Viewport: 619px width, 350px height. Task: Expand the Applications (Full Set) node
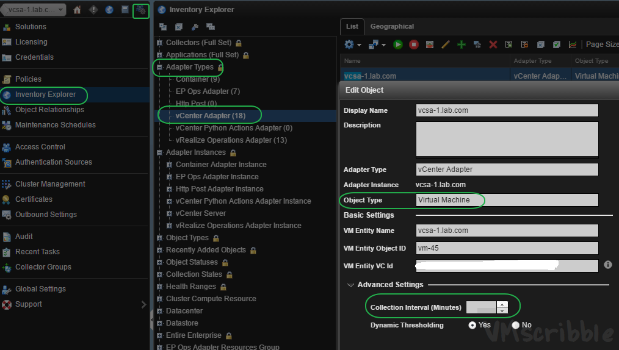pos(159,55)
